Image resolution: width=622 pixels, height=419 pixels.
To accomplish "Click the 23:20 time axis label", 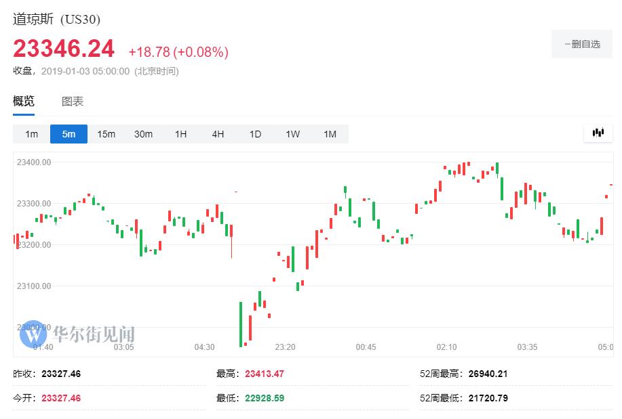I will point(285,347).
